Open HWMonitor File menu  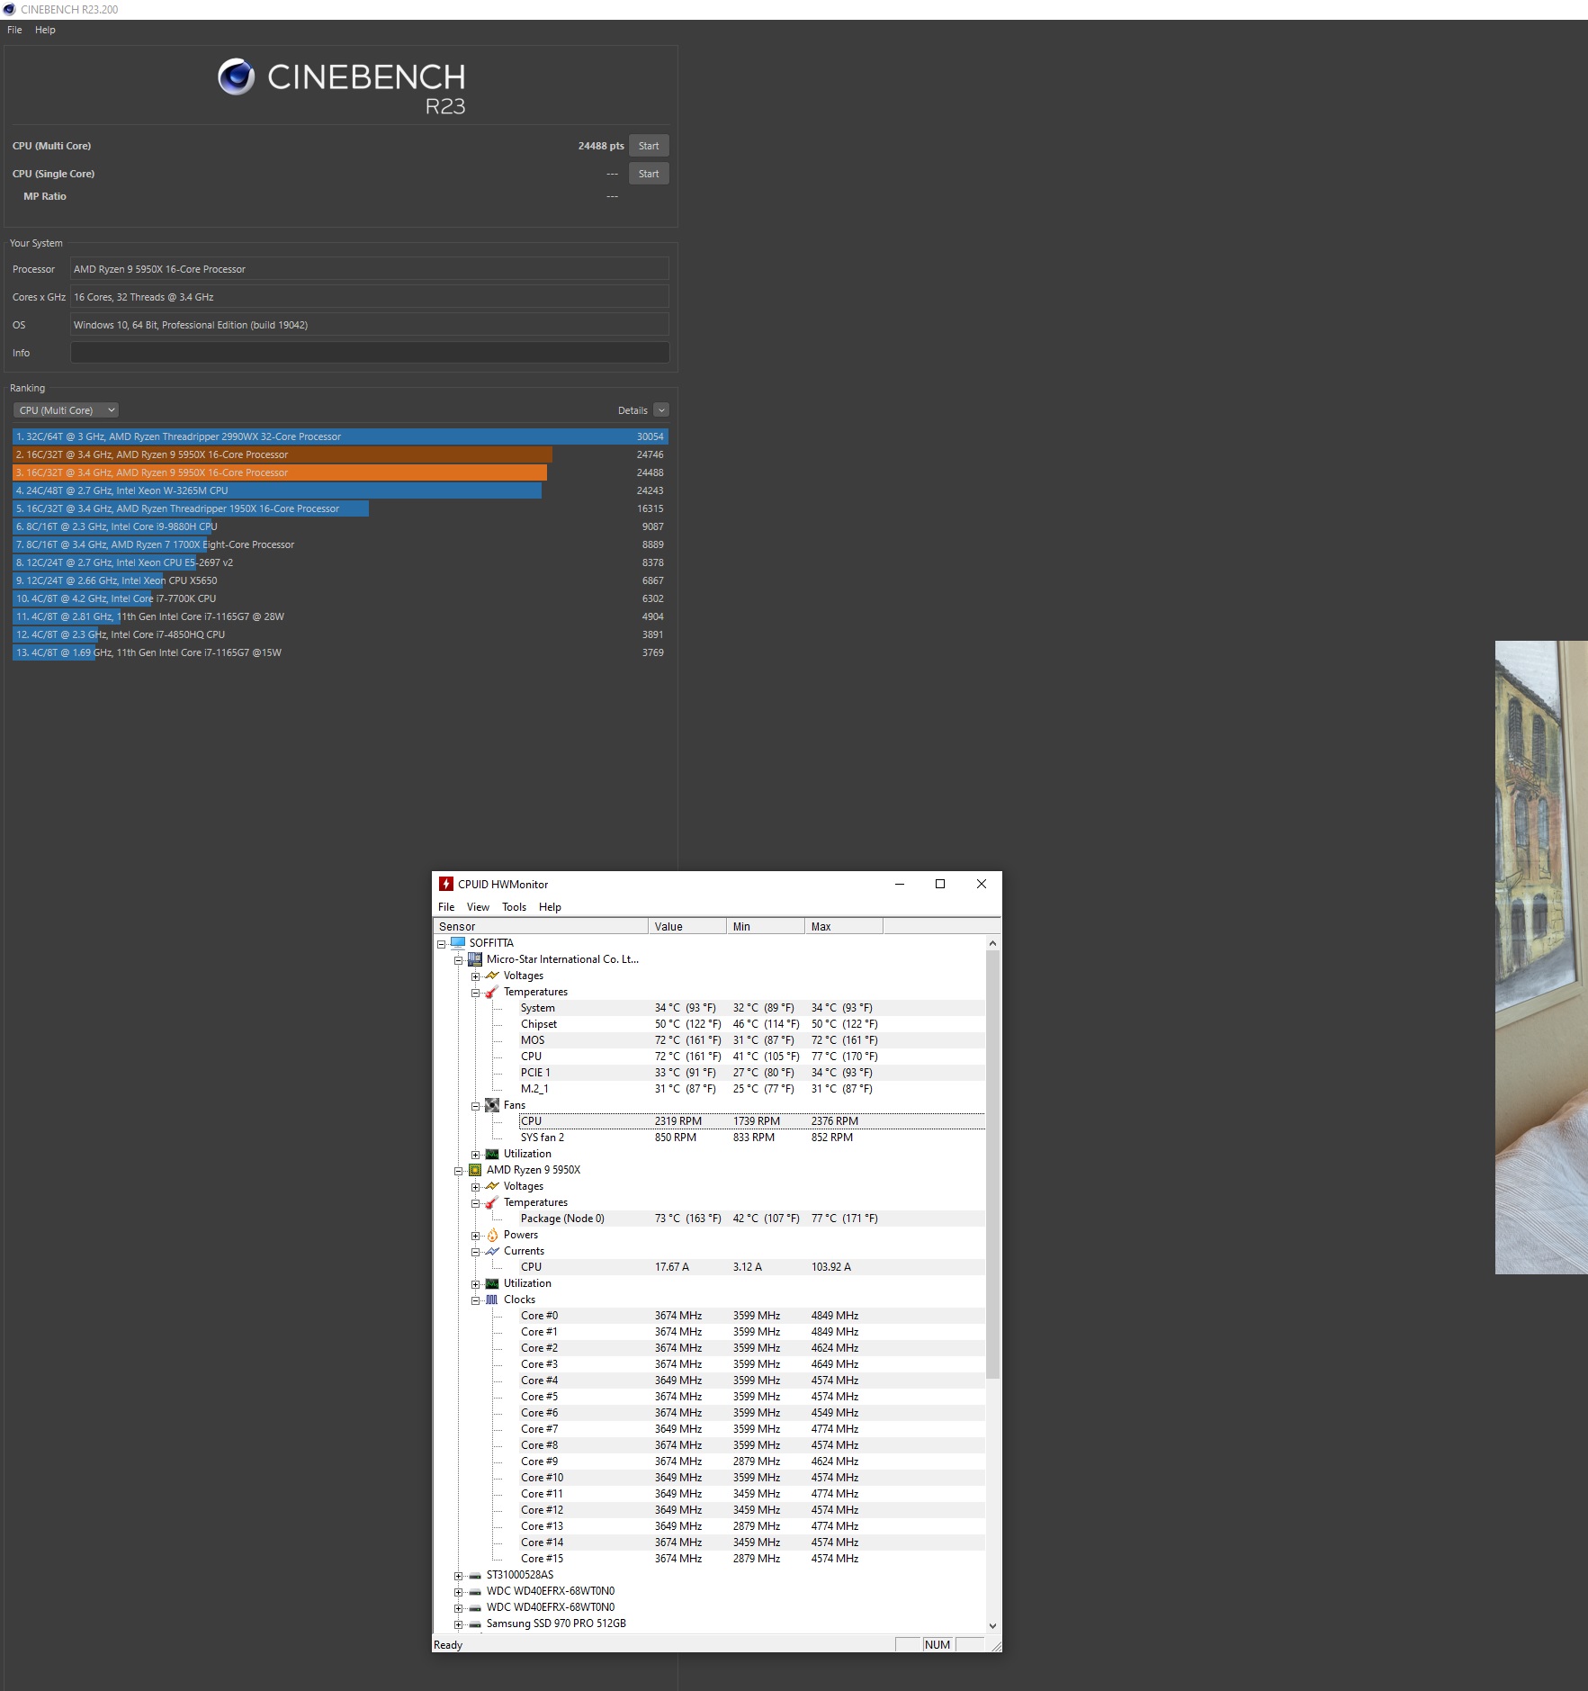[x=446, y=907]
